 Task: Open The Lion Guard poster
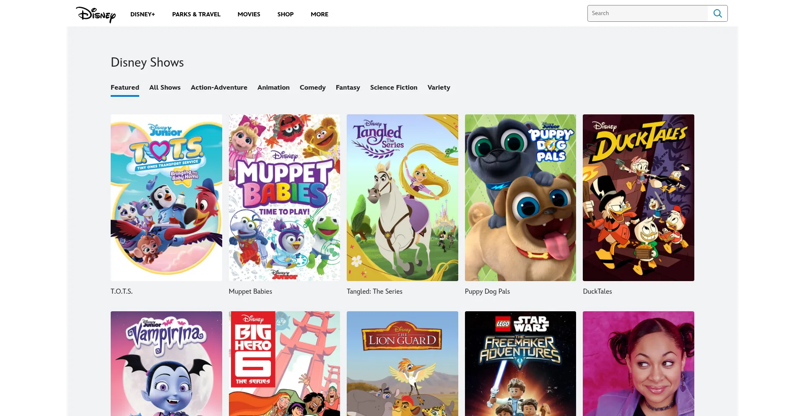point(402,364)
